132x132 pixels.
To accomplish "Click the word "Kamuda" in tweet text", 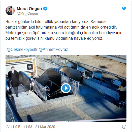I will point(98,22).
